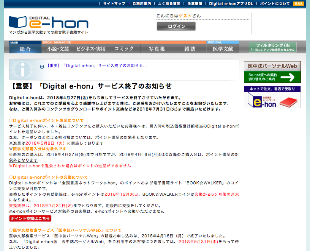The width and height of the screenshot is (310, 251).
Task: Click the white arrow in the 医中誌パーソナルWeb banner
Action: 288,77
